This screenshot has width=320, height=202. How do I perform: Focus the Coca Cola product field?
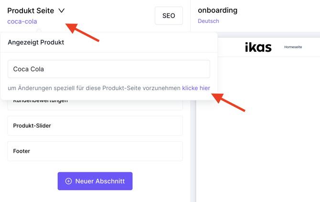[x=109, y=69]
